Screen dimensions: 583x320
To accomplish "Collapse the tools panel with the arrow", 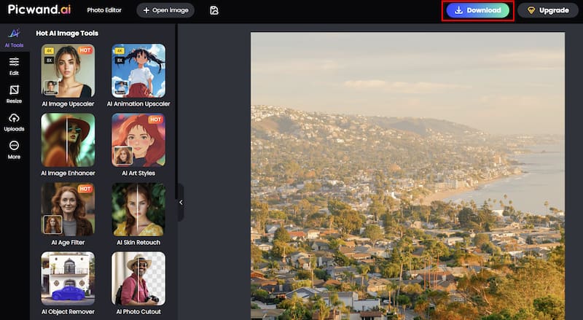I will point(181,203).
